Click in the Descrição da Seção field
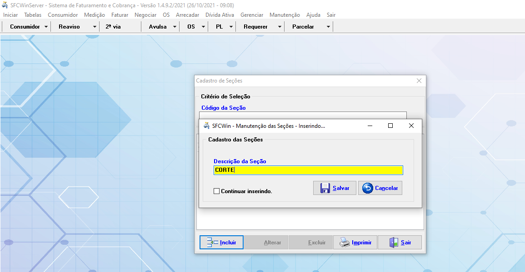 pyautogui.click(x=308, y=170)
